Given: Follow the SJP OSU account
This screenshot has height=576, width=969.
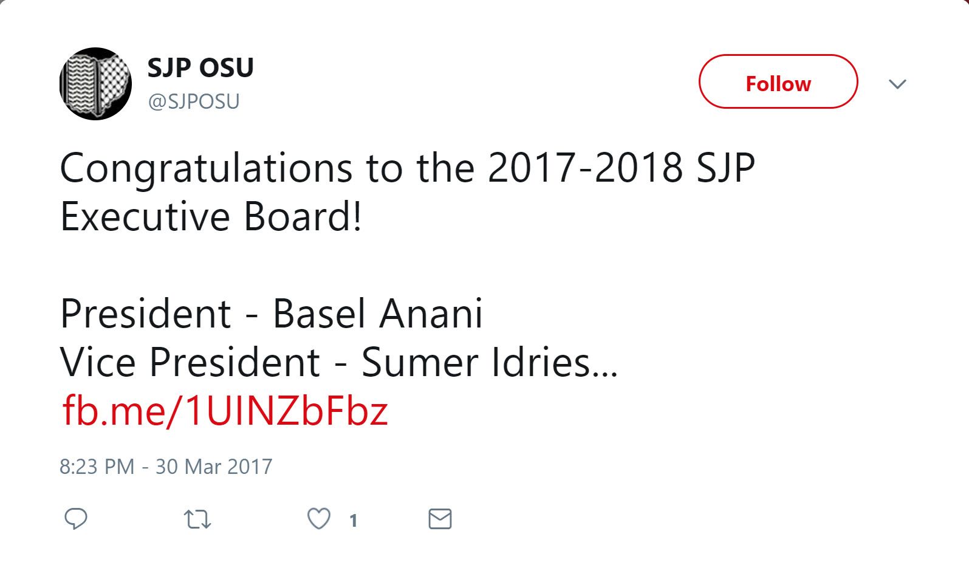Looking at the screenshot, I should 778,82.
